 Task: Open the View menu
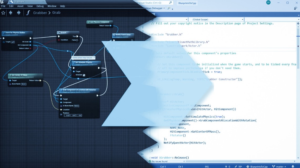point(30,6)
